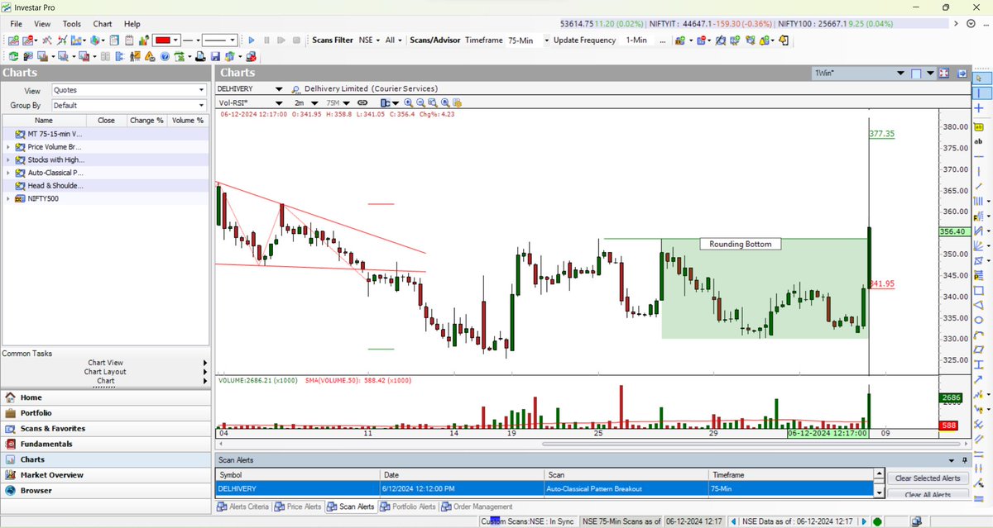Viewport: 993px width, 528px height.
Task: Click the play button in the toolbar
Action: [x=252, y=40]
